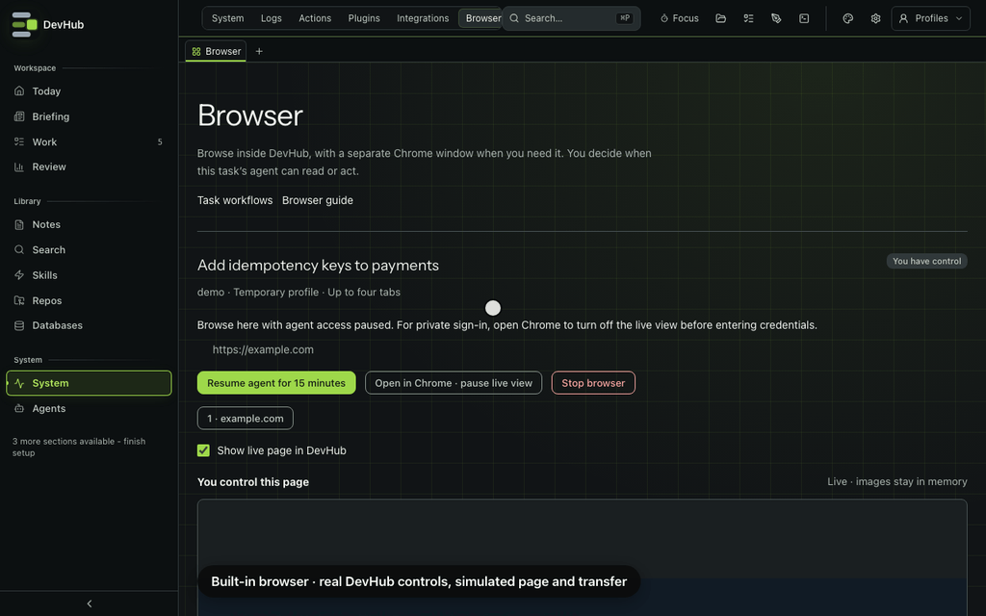
Task: Open the Actions tab
Action: (x=315, y=18)
